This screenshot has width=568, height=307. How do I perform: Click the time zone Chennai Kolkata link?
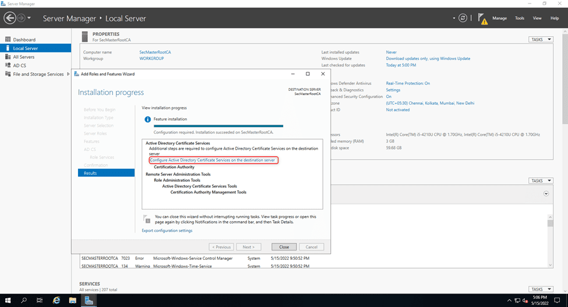[x=430, y=103]
